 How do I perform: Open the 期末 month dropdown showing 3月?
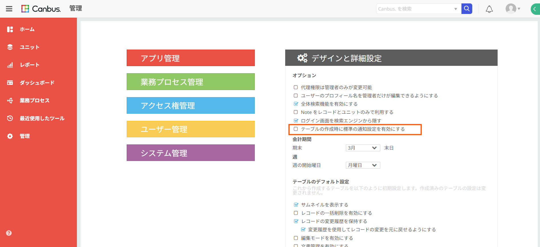coord(363,148)
